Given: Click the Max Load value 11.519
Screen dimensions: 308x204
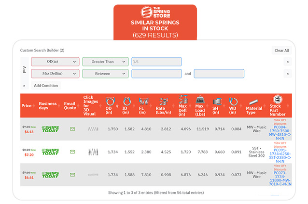Looking at the screenshot, I should coord(203,129).
